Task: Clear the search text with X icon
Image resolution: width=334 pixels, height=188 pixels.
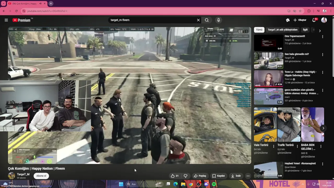Action: coord(198,20)
